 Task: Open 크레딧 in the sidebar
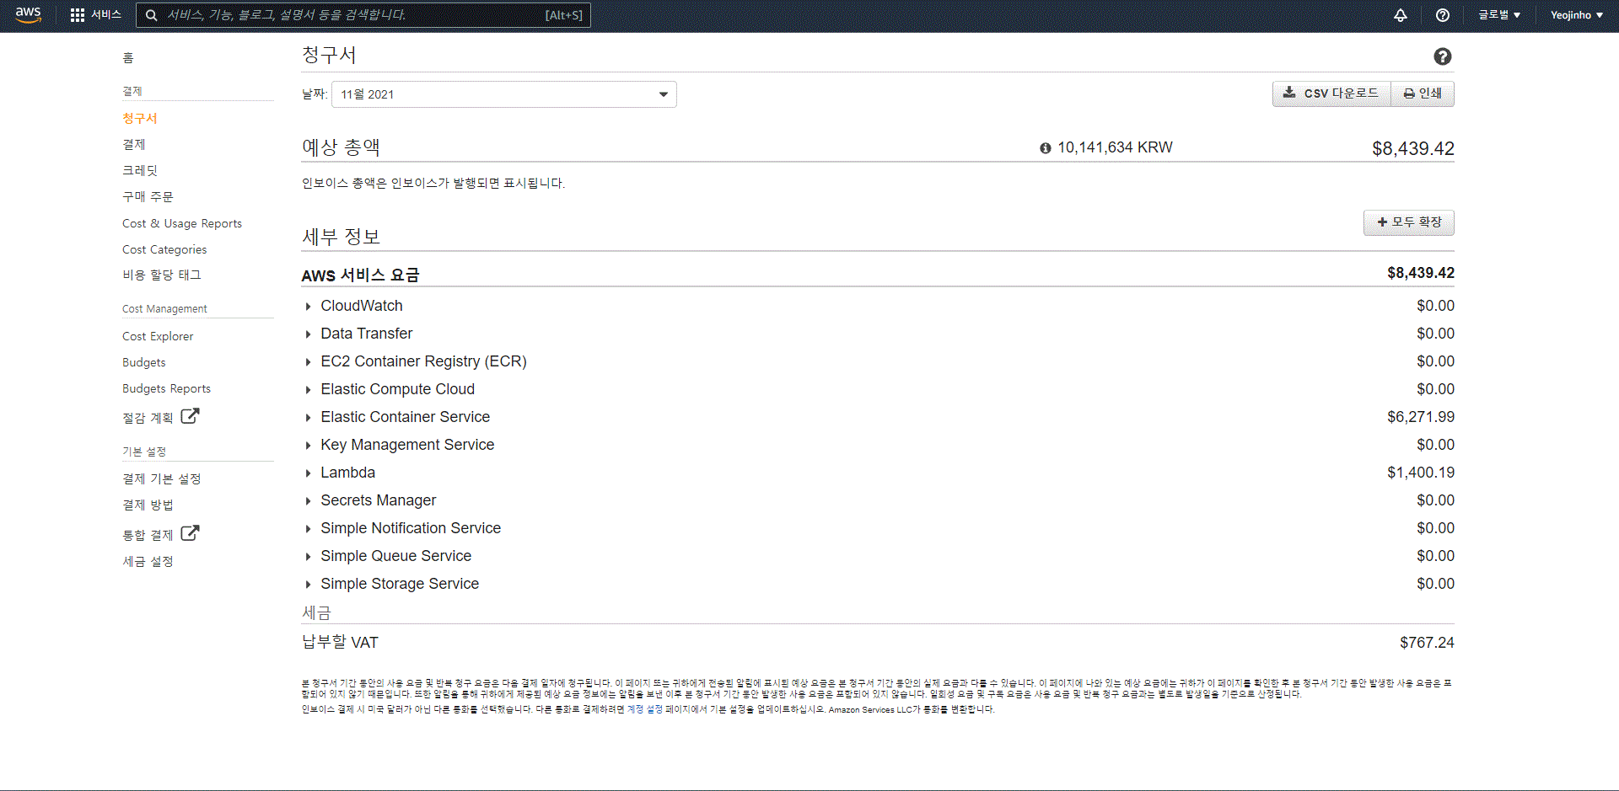click(x=140, y=170)
